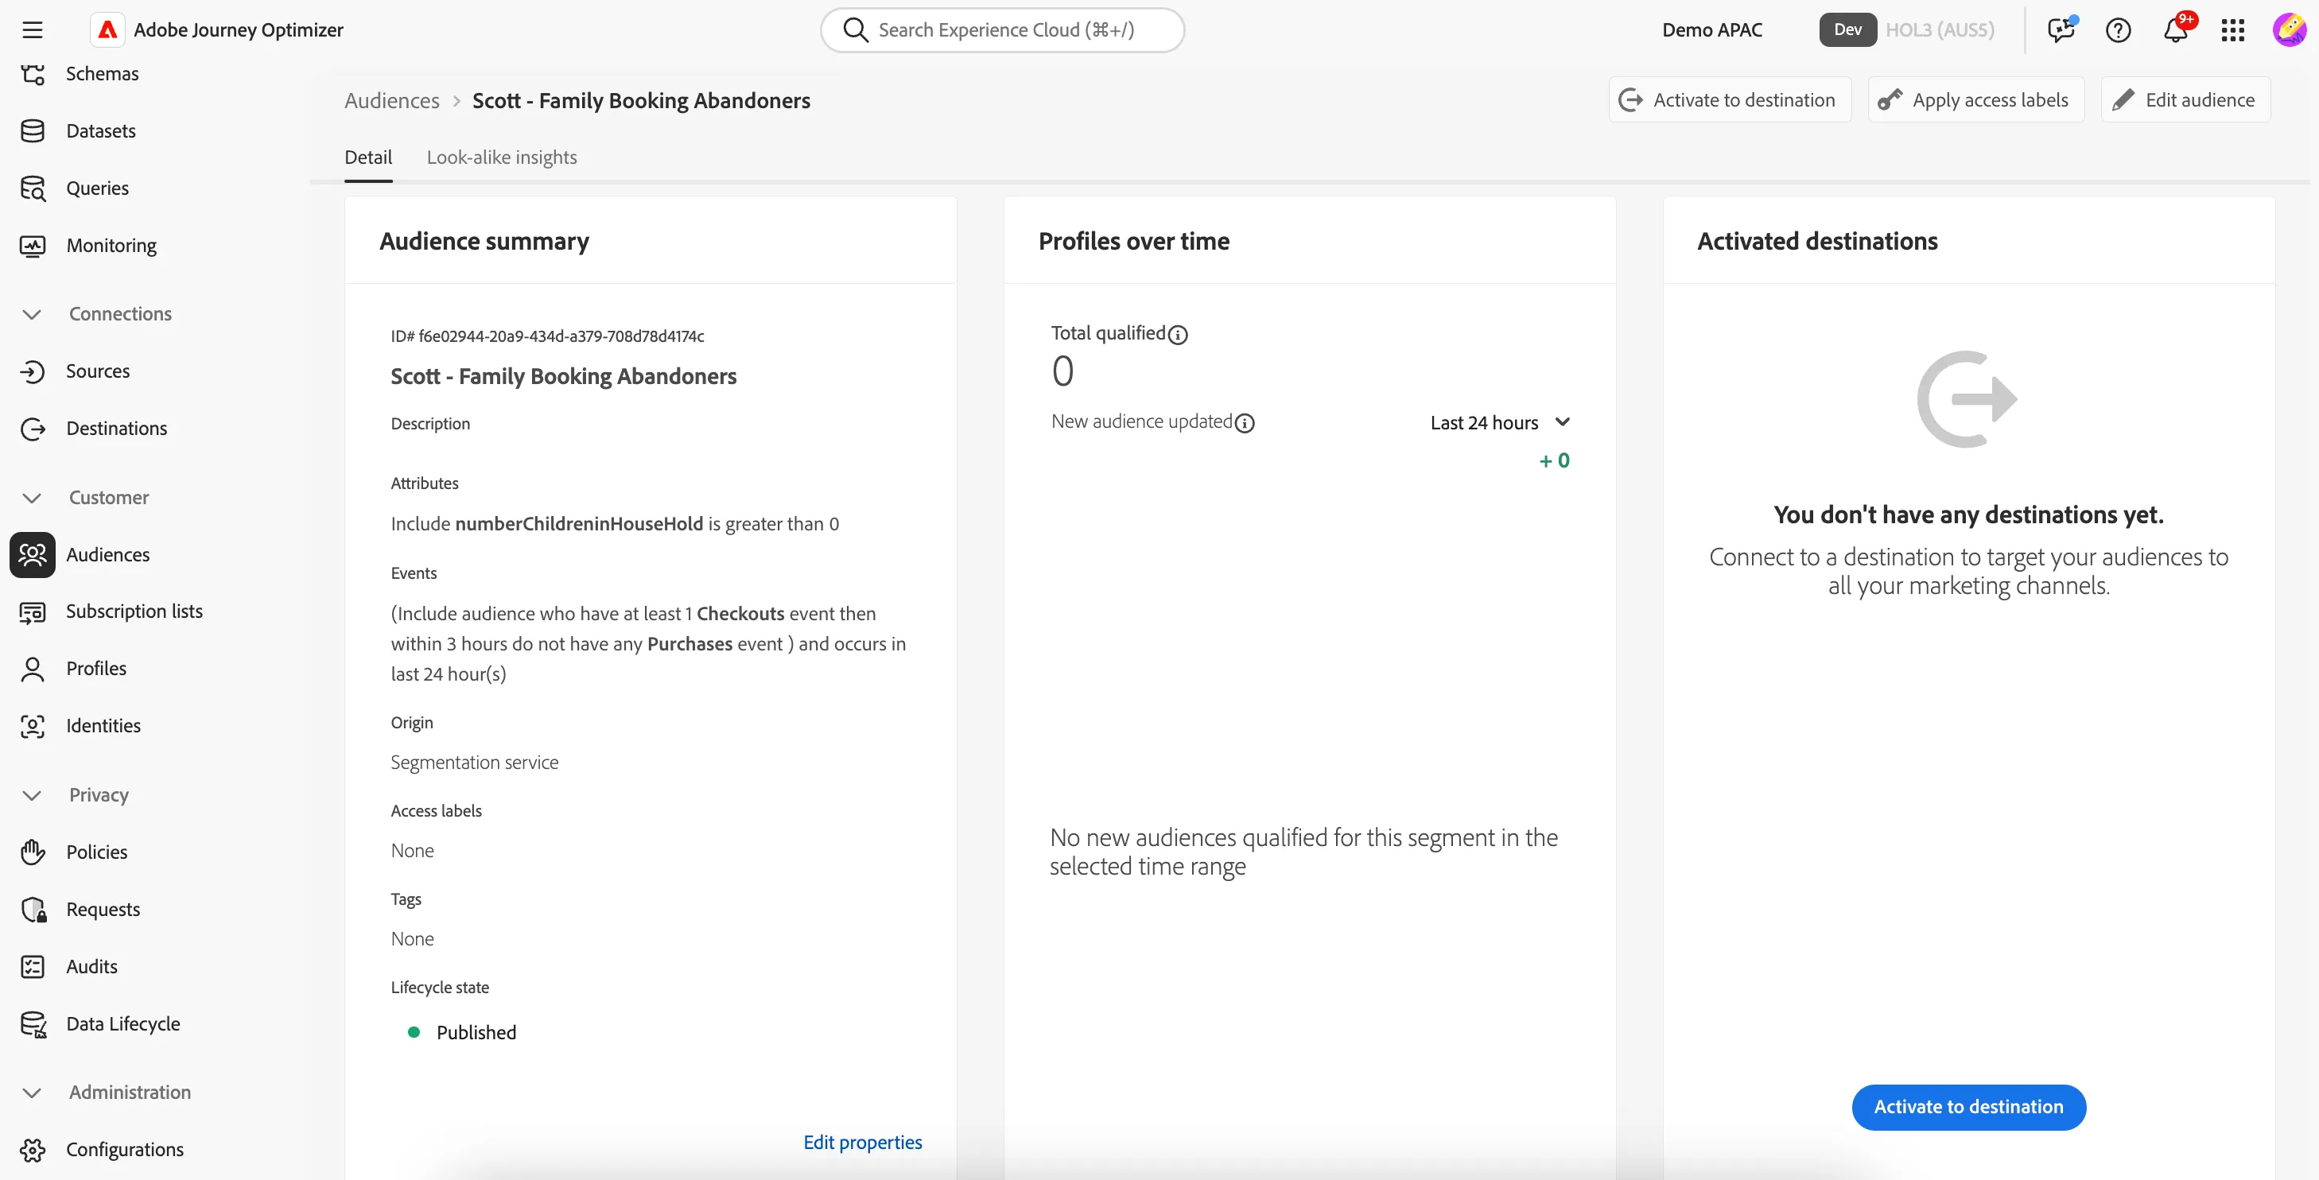The width and height of the screenshot is (2319, 1180).
Task: Open Policies in the sidebar
Action: [x=96, y=852]
